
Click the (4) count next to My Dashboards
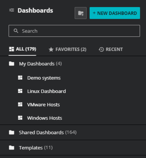[x=59, y=64]
